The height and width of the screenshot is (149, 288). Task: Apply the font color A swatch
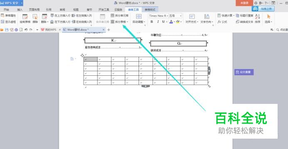coord(171,22)
